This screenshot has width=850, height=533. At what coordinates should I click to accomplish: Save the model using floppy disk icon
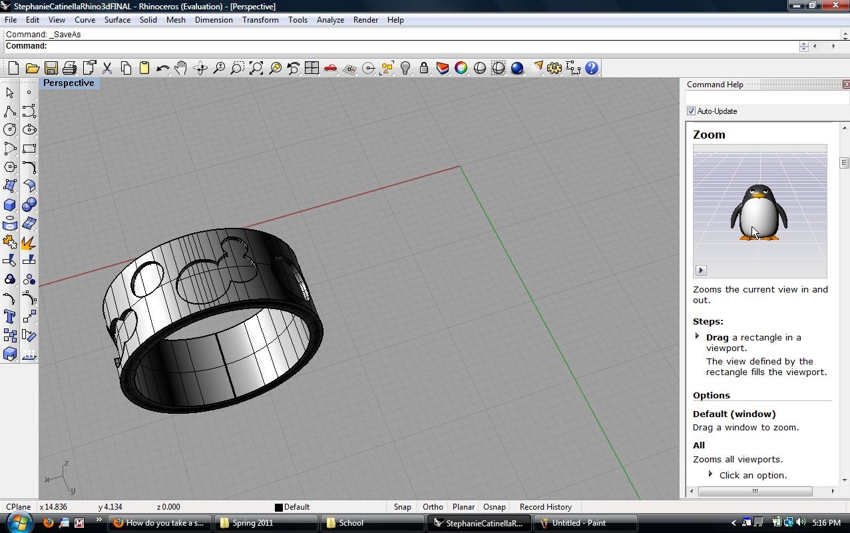click(x=51, y=68)
